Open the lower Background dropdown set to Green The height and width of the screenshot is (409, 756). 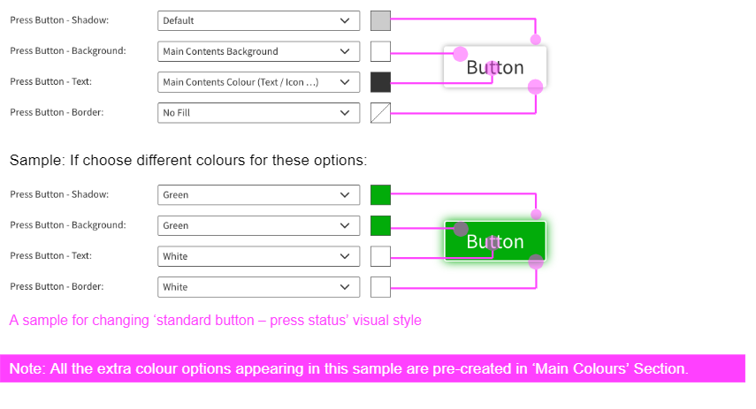(x=258, y=225)
